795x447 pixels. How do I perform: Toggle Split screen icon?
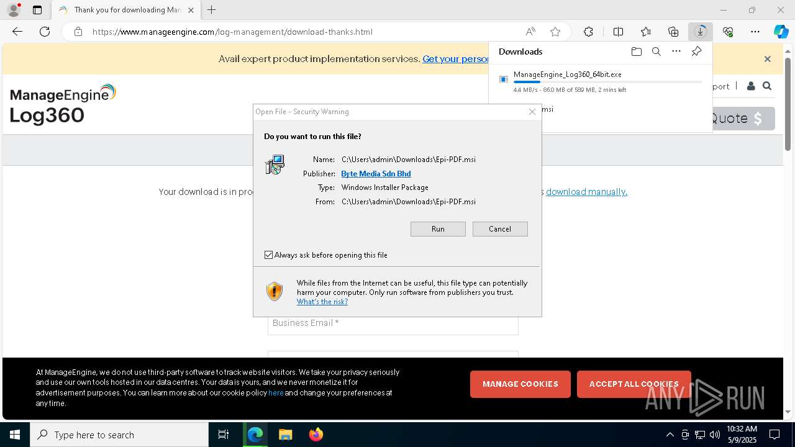(x=618, y=32)
